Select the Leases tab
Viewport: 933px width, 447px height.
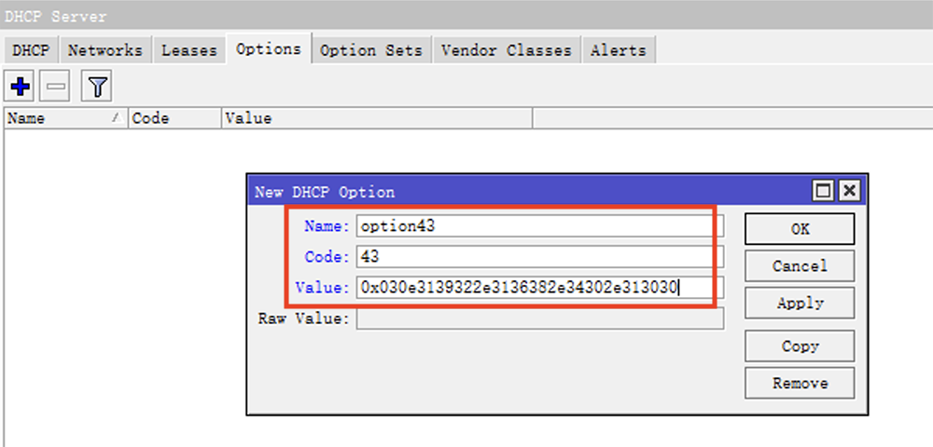[189, 50]
